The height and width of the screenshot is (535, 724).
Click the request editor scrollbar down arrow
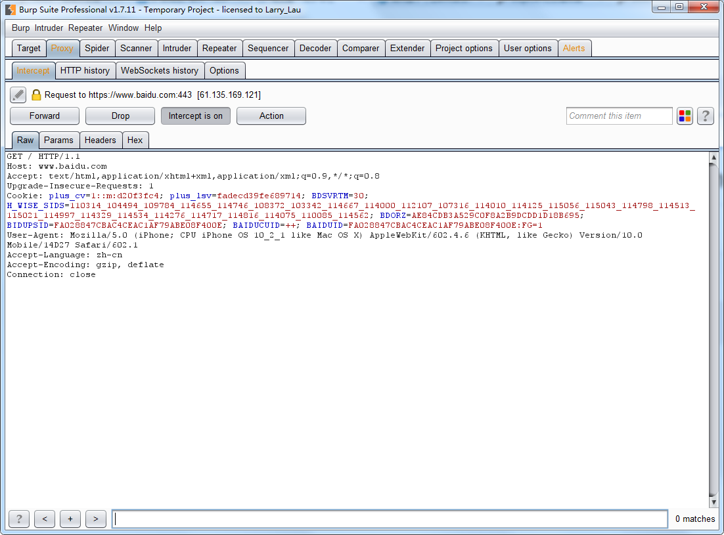click(x=714, y=502)
